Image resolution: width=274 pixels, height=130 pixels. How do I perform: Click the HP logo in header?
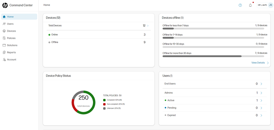click(x=5, y=5)
